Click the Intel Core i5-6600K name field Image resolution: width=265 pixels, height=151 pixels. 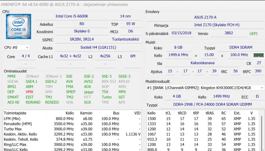[72, 16]
